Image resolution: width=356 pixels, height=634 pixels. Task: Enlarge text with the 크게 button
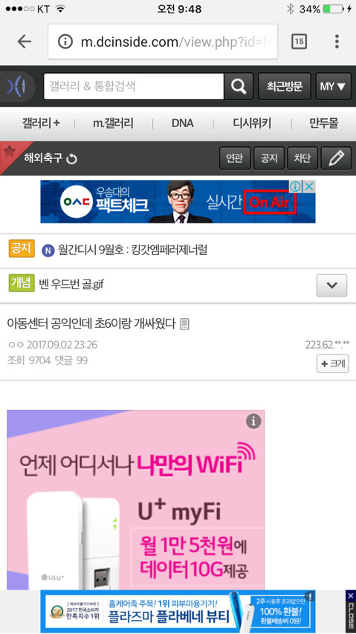[332, 363]
